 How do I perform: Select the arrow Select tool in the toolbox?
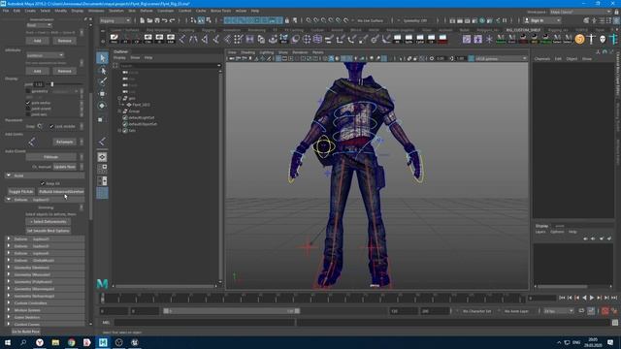point(102,58)
